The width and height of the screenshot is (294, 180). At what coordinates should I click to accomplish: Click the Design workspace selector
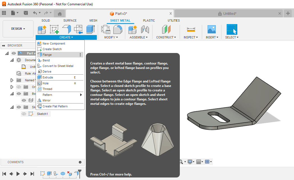pyautogui.click(x=18, y=29)
